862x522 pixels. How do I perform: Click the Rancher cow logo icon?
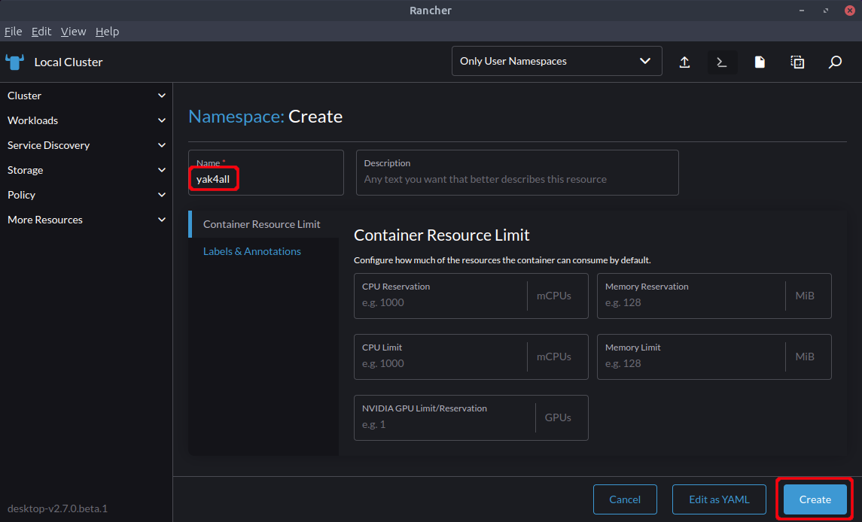[15, 62]
